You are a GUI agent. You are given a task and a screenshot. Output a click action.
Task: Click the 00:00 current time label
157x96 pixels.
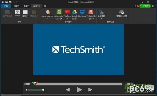click(27, 84)
